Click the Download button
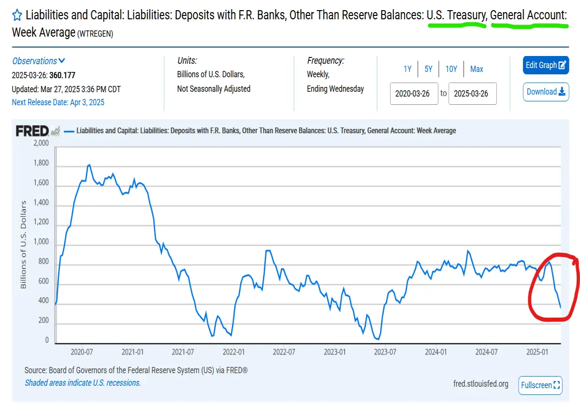This screenshot has width=580, height=407. (546, 92)
